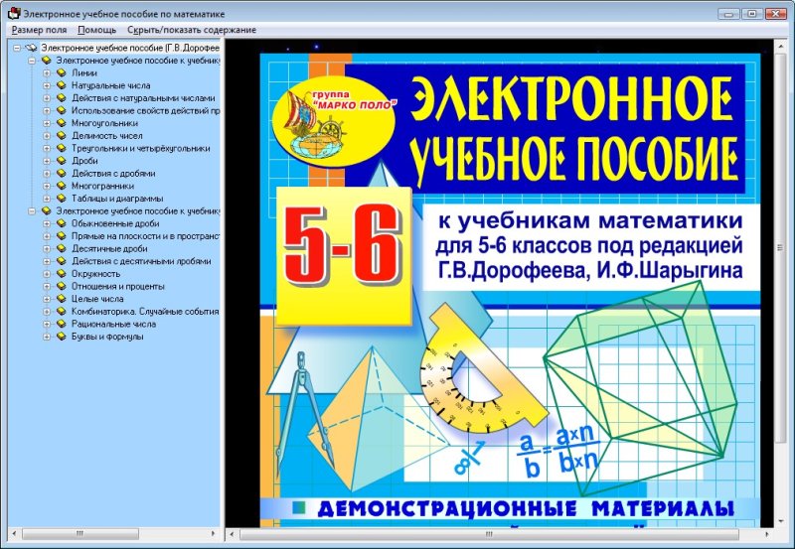Click the book icon beside Линии
The image size is (795, 549).
coord(62,72)
